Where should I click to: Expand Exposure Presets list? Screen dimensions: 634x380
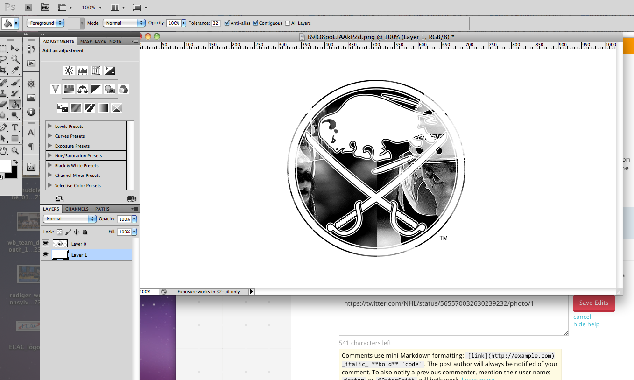click(50, 146)
